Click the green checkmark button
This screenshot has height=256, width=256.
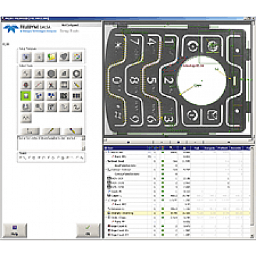coord(88,230)
